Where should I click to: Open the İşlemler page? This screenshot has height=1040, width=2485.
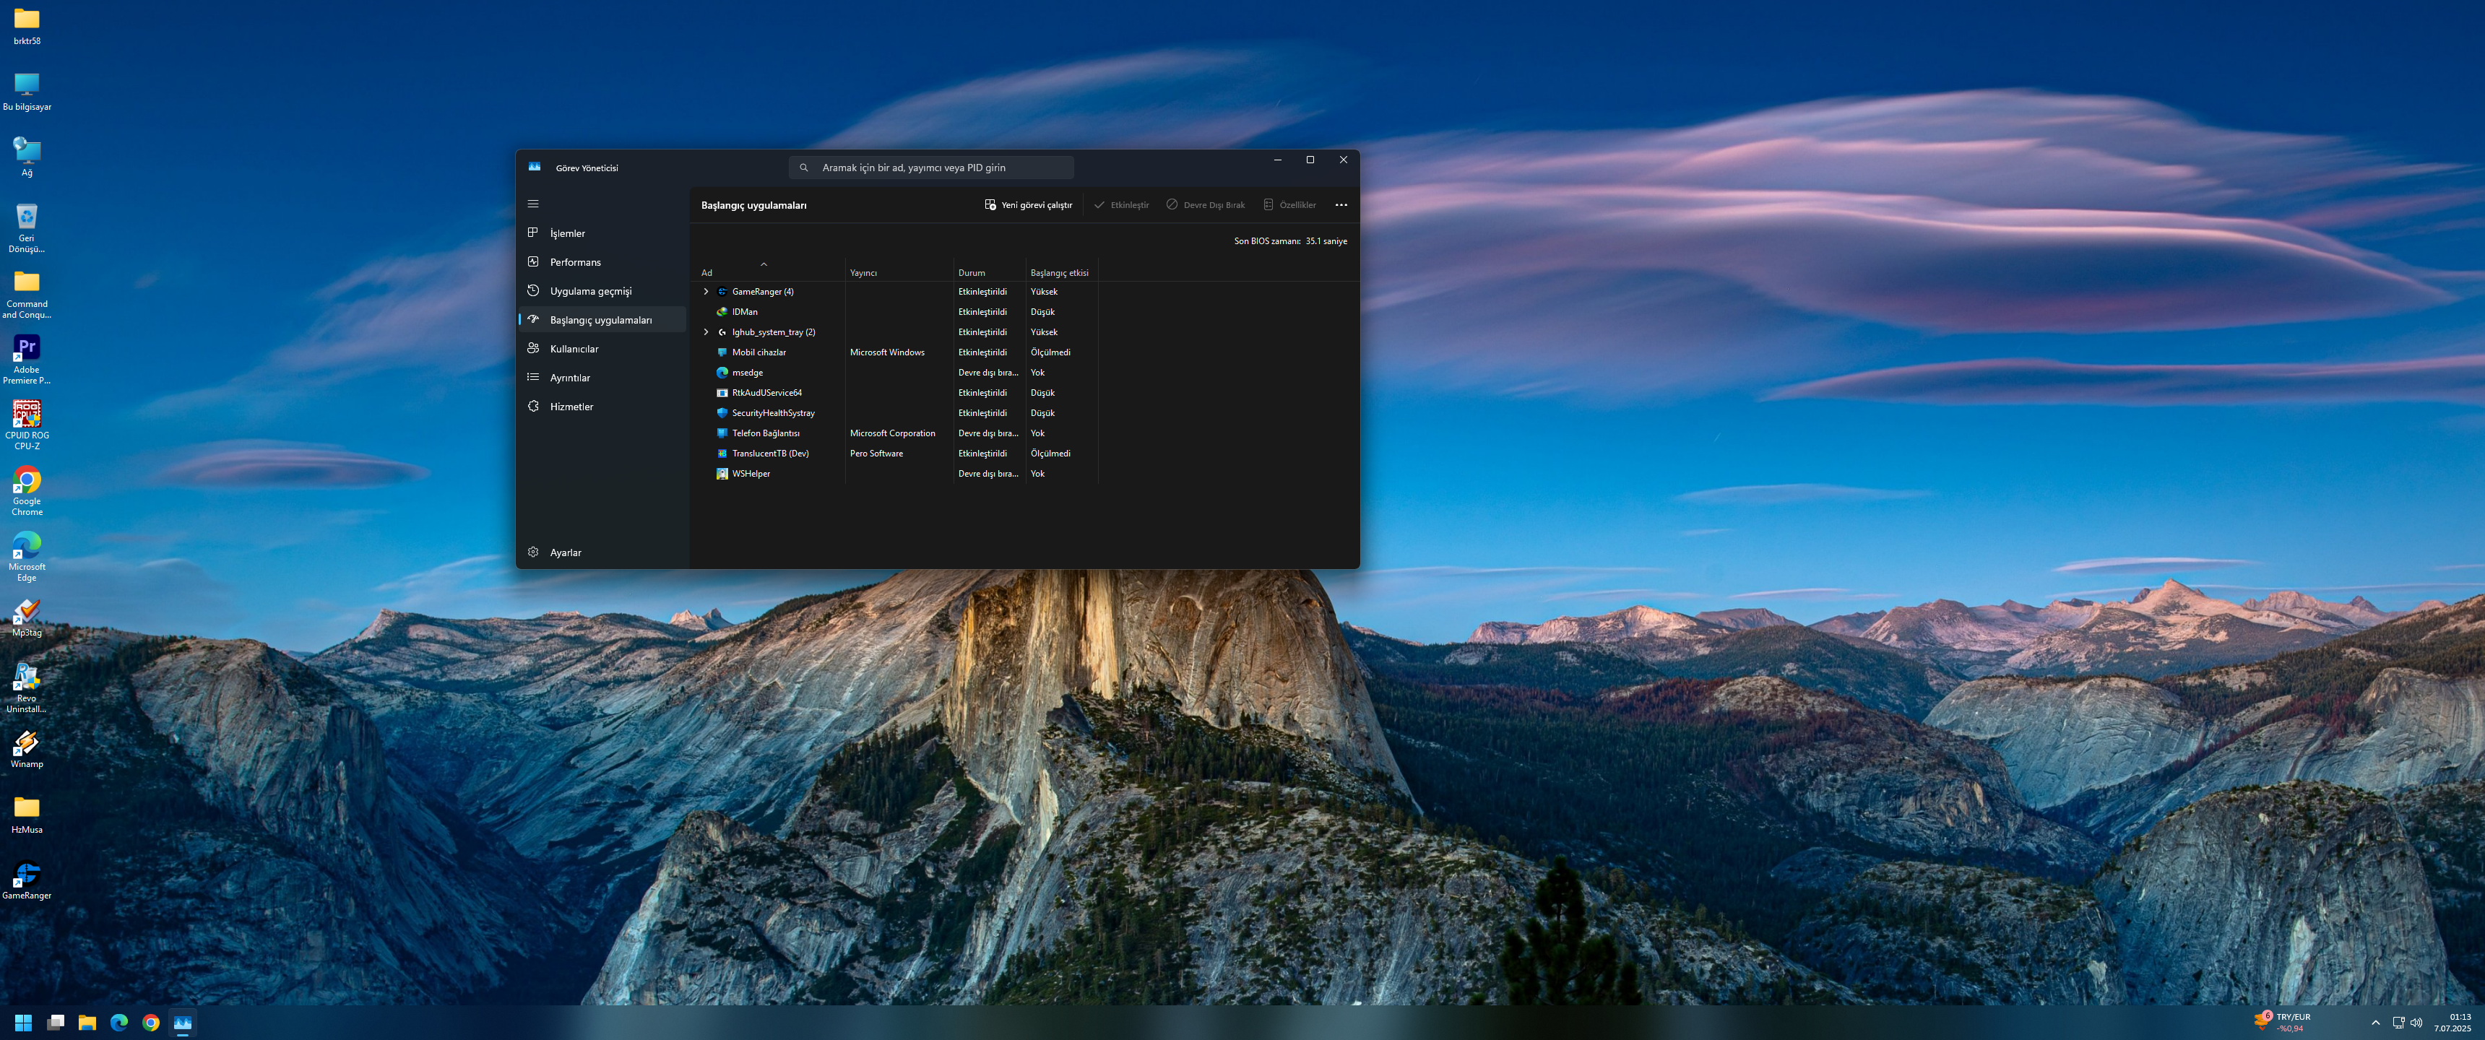tap(567, 233)
